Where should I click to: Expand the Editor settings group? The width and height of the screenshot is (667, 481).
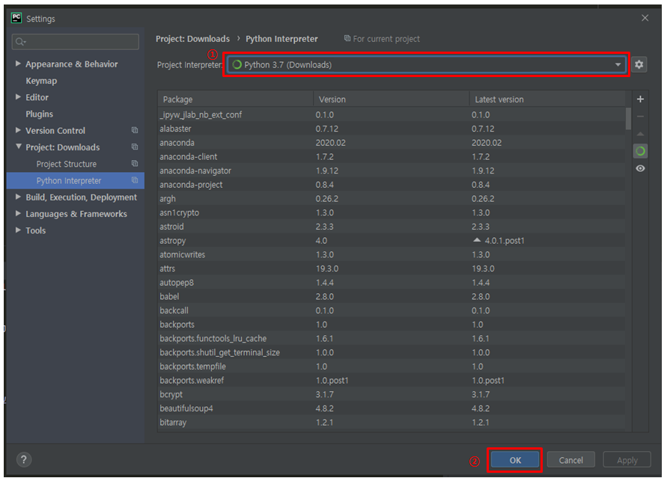[18, 97]
